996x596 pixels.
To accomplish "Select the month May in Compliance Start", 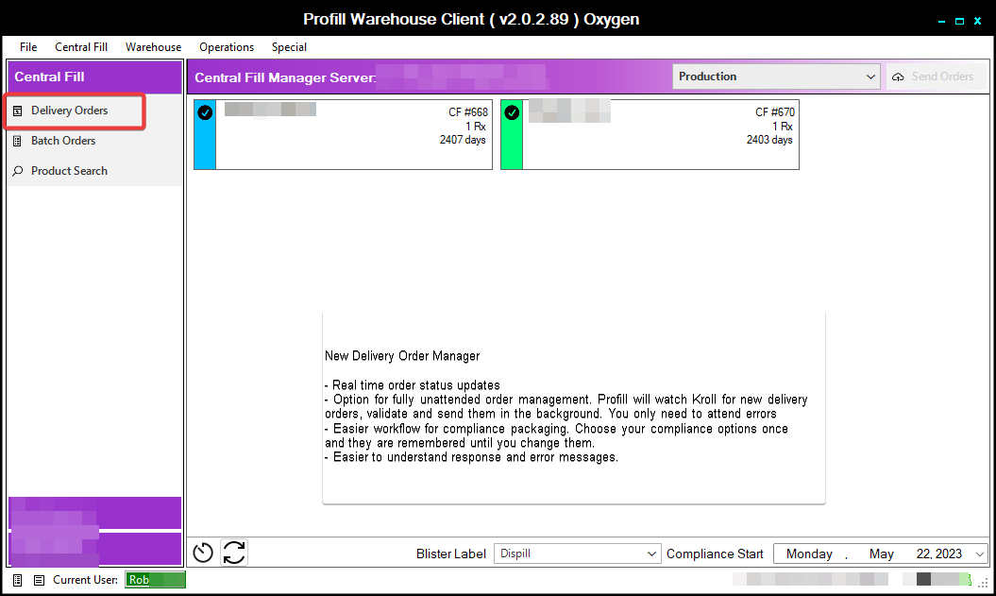I will coord(881,554).
